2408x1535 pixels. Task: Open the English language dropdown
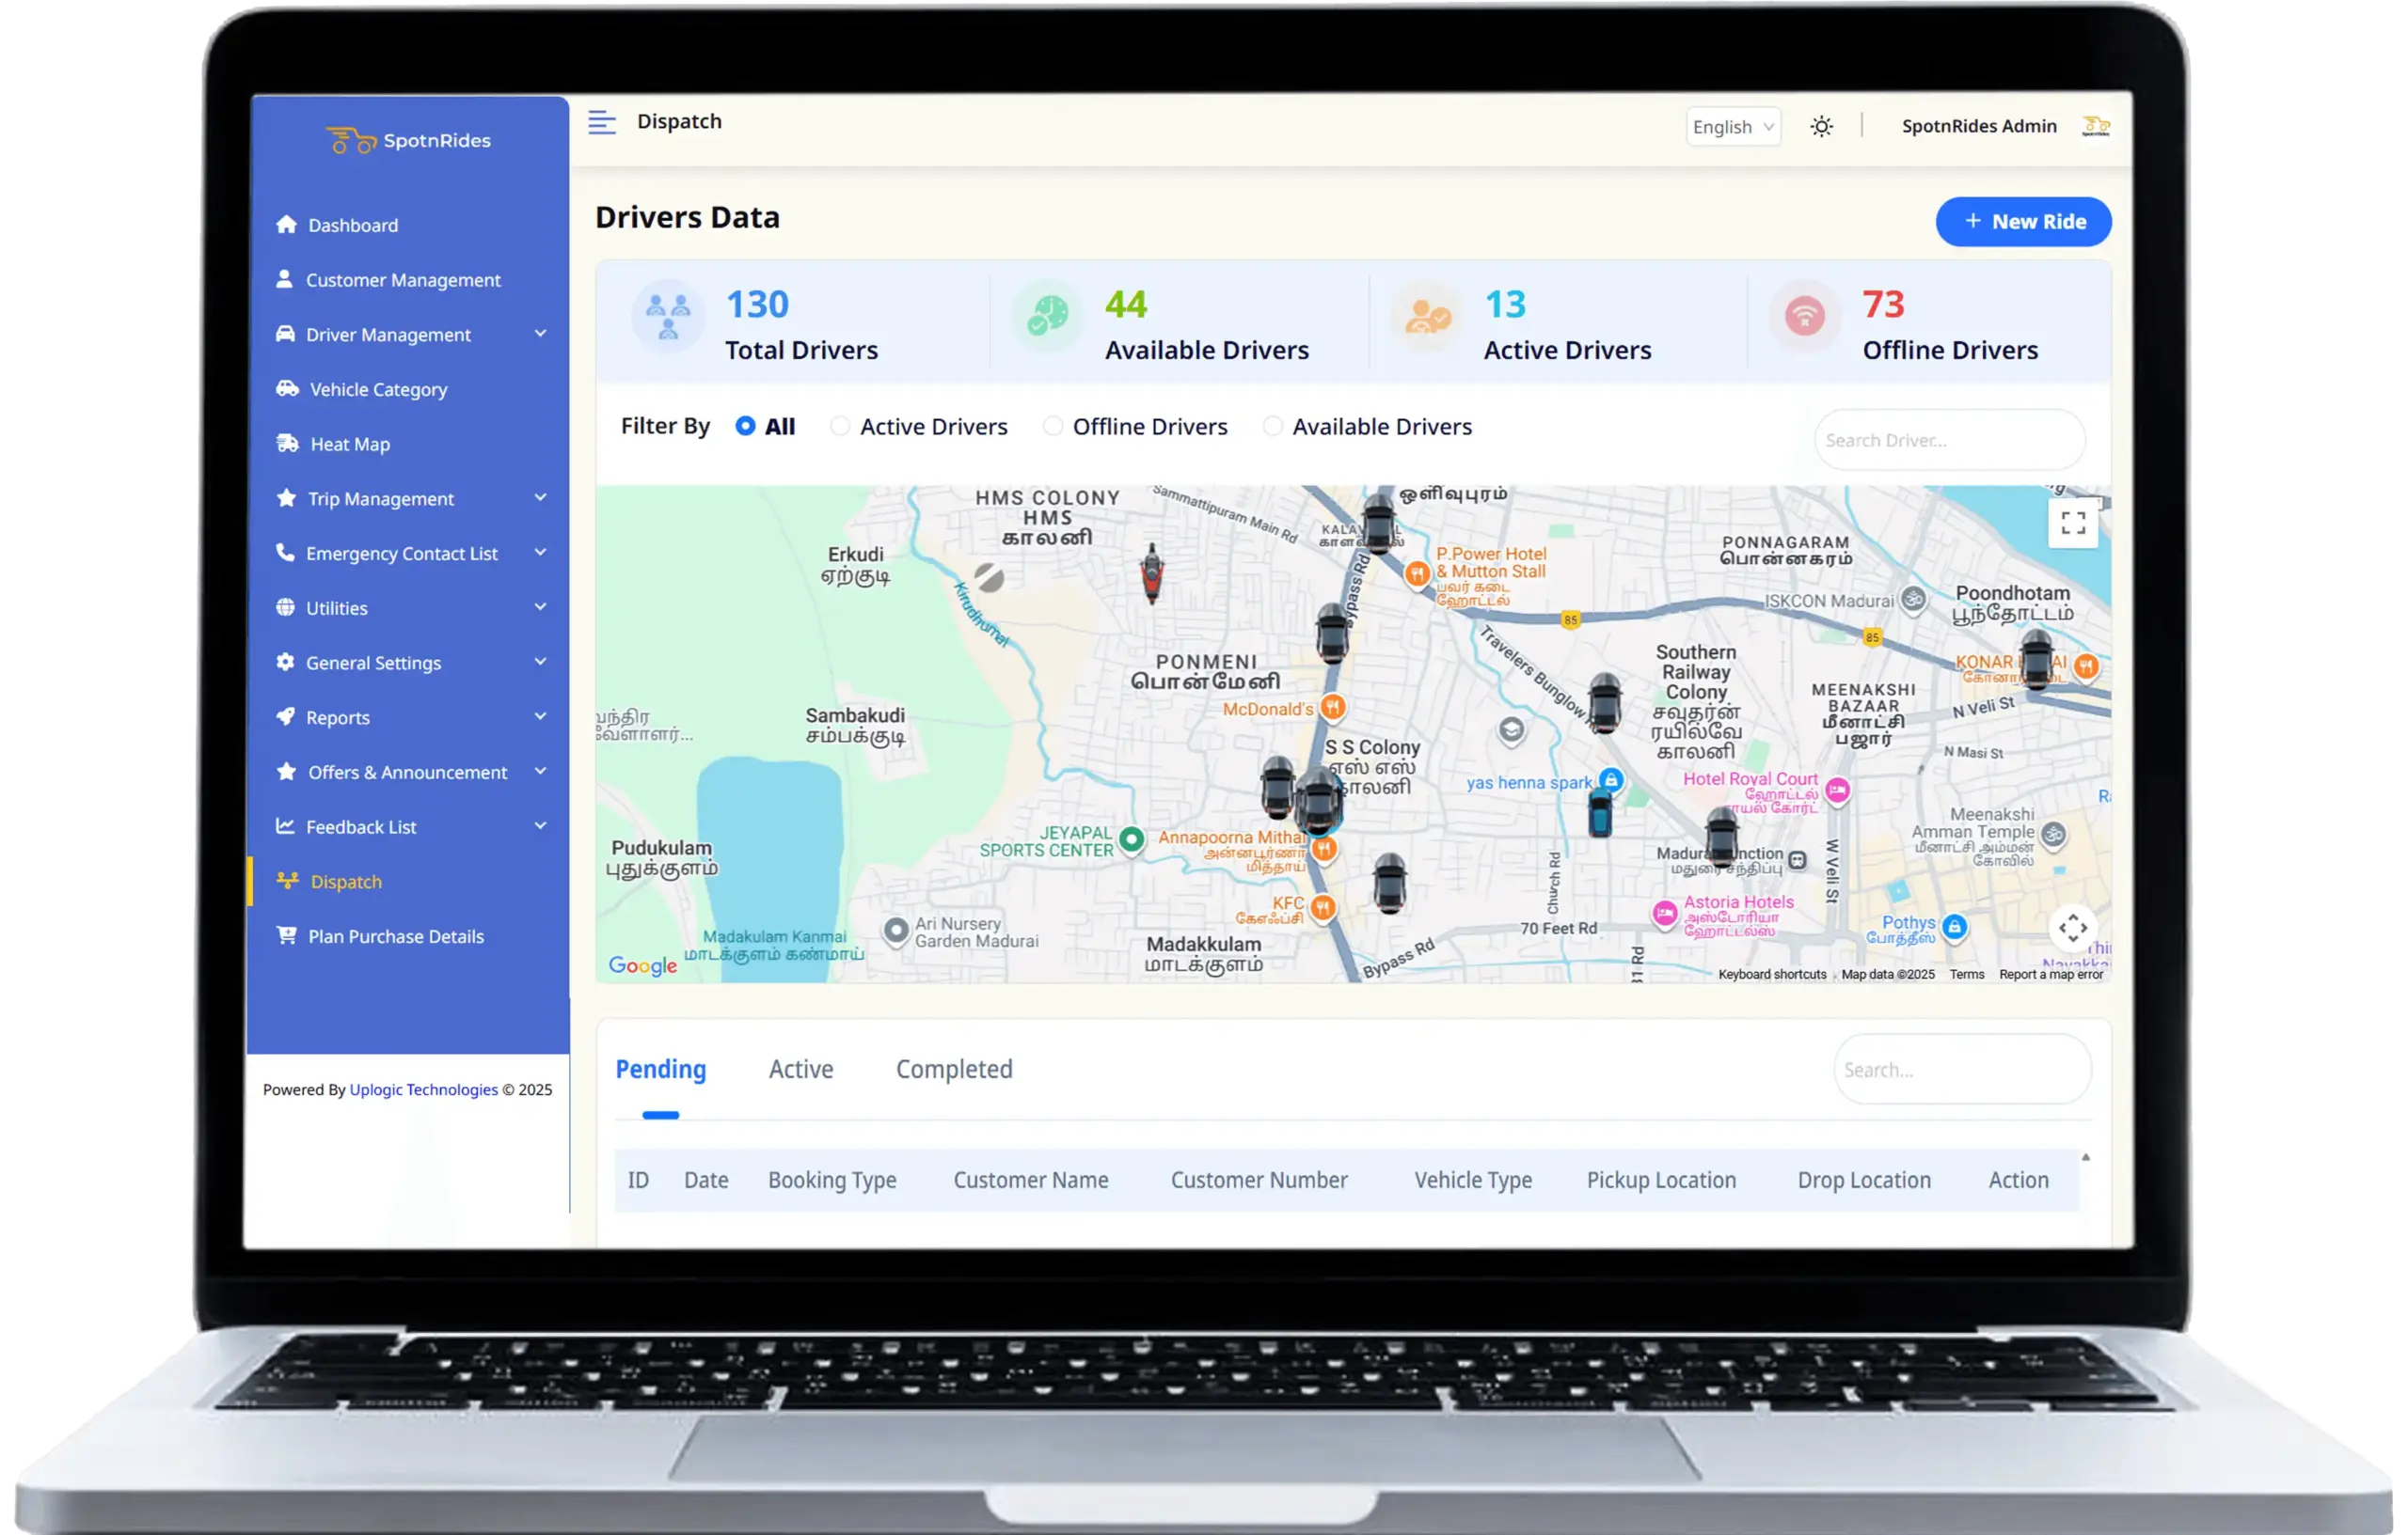tap(1732, 126)
